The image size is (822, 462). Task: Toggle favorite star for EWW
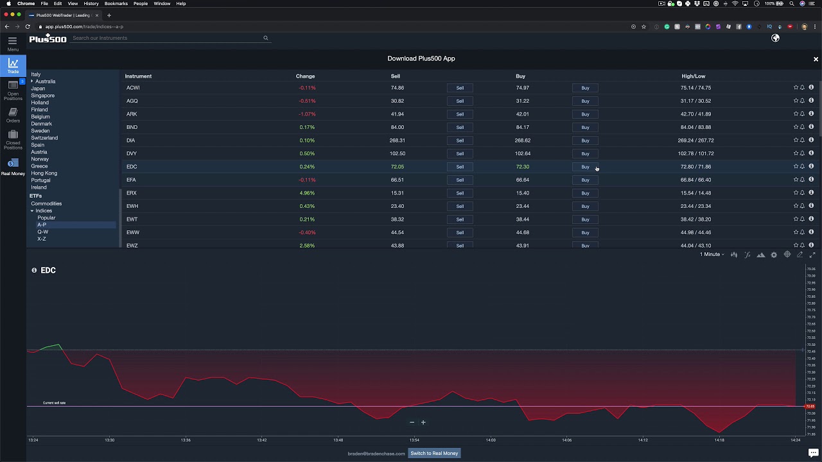click(796, 232)
